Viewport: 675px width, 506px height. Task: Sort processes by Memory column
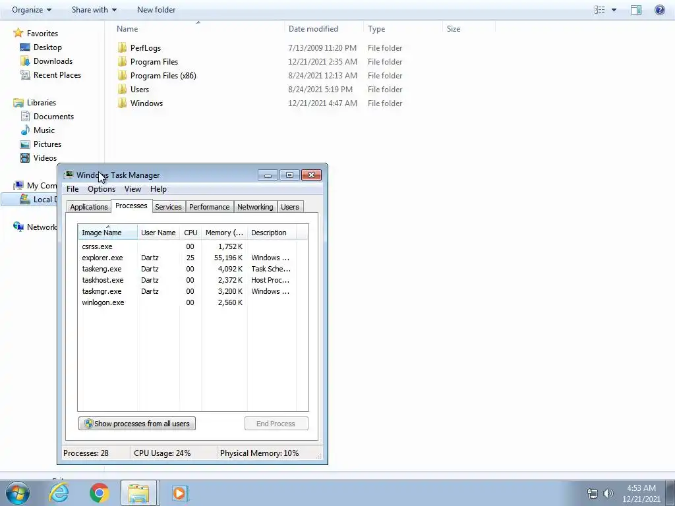(224, 233)
